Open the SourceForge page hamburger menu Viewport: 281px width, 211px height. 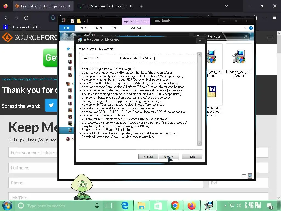coord(270,38)
